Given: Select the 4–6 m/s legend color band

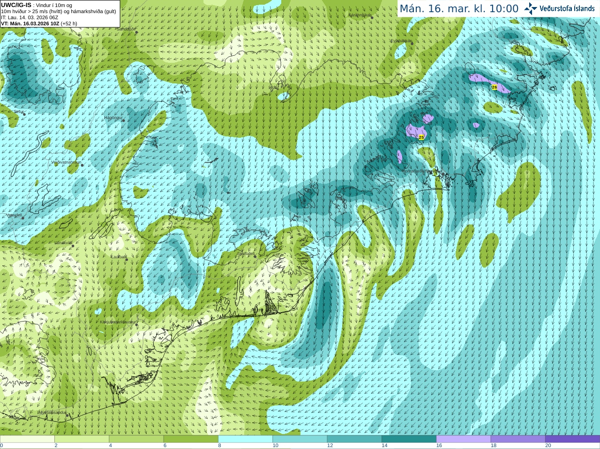Looking at the screenshot, I should 136,439.
